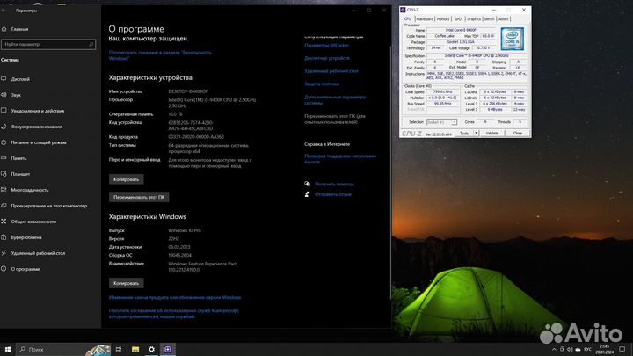Click the Windows 10 Pro edition value
This screenshot has width=633, height=356.
coord(185,230)
